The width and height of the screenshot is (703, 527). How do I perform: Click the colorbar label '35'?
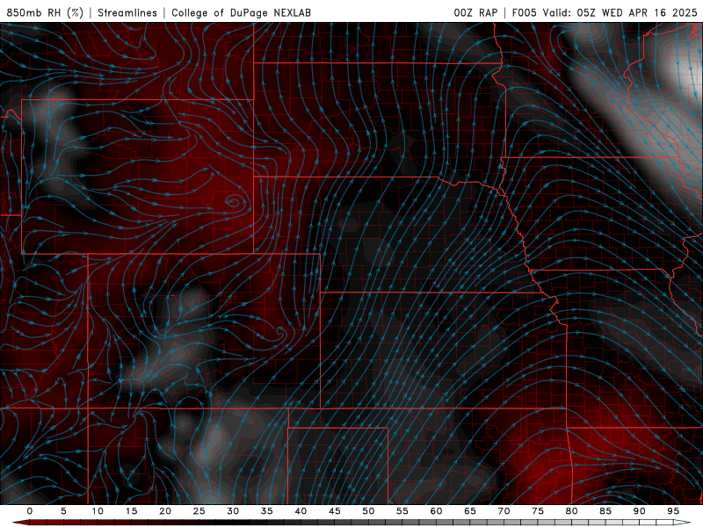click(x=266, y=511)
